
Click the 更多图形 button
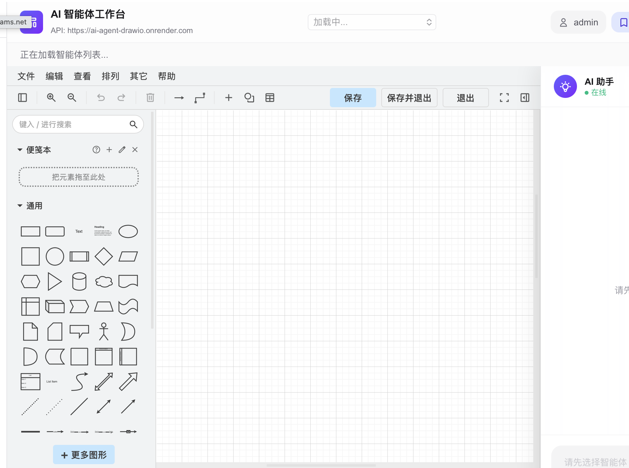pyautogui.click(x=84, y=455)
